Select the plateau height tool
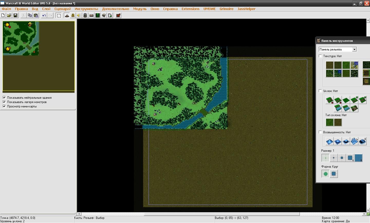The image size is (370, 223). pyautogui.click(x=346, y=141)
